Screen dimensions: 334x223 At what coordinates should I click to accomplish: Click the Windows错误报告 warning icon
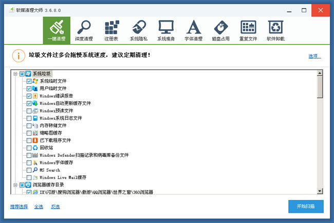click(x=35, y=96)
